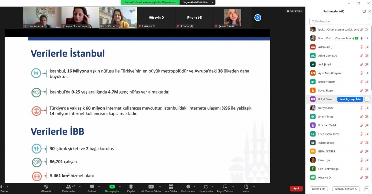
Task: Click the Katılımcı bul search field
Action: [339, 21]
